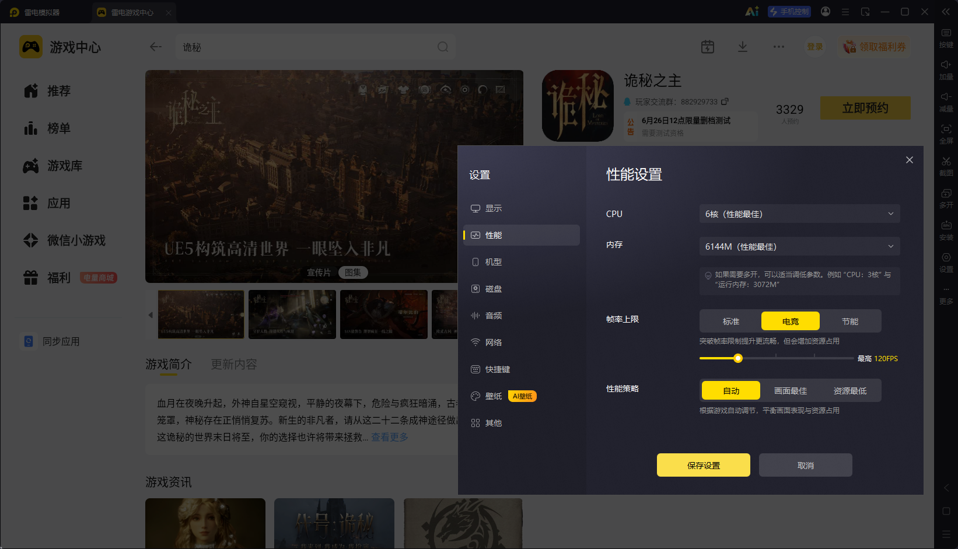The image size is (958, 549).
Task: Select 标准 frame rate mode
Action: 731,321
